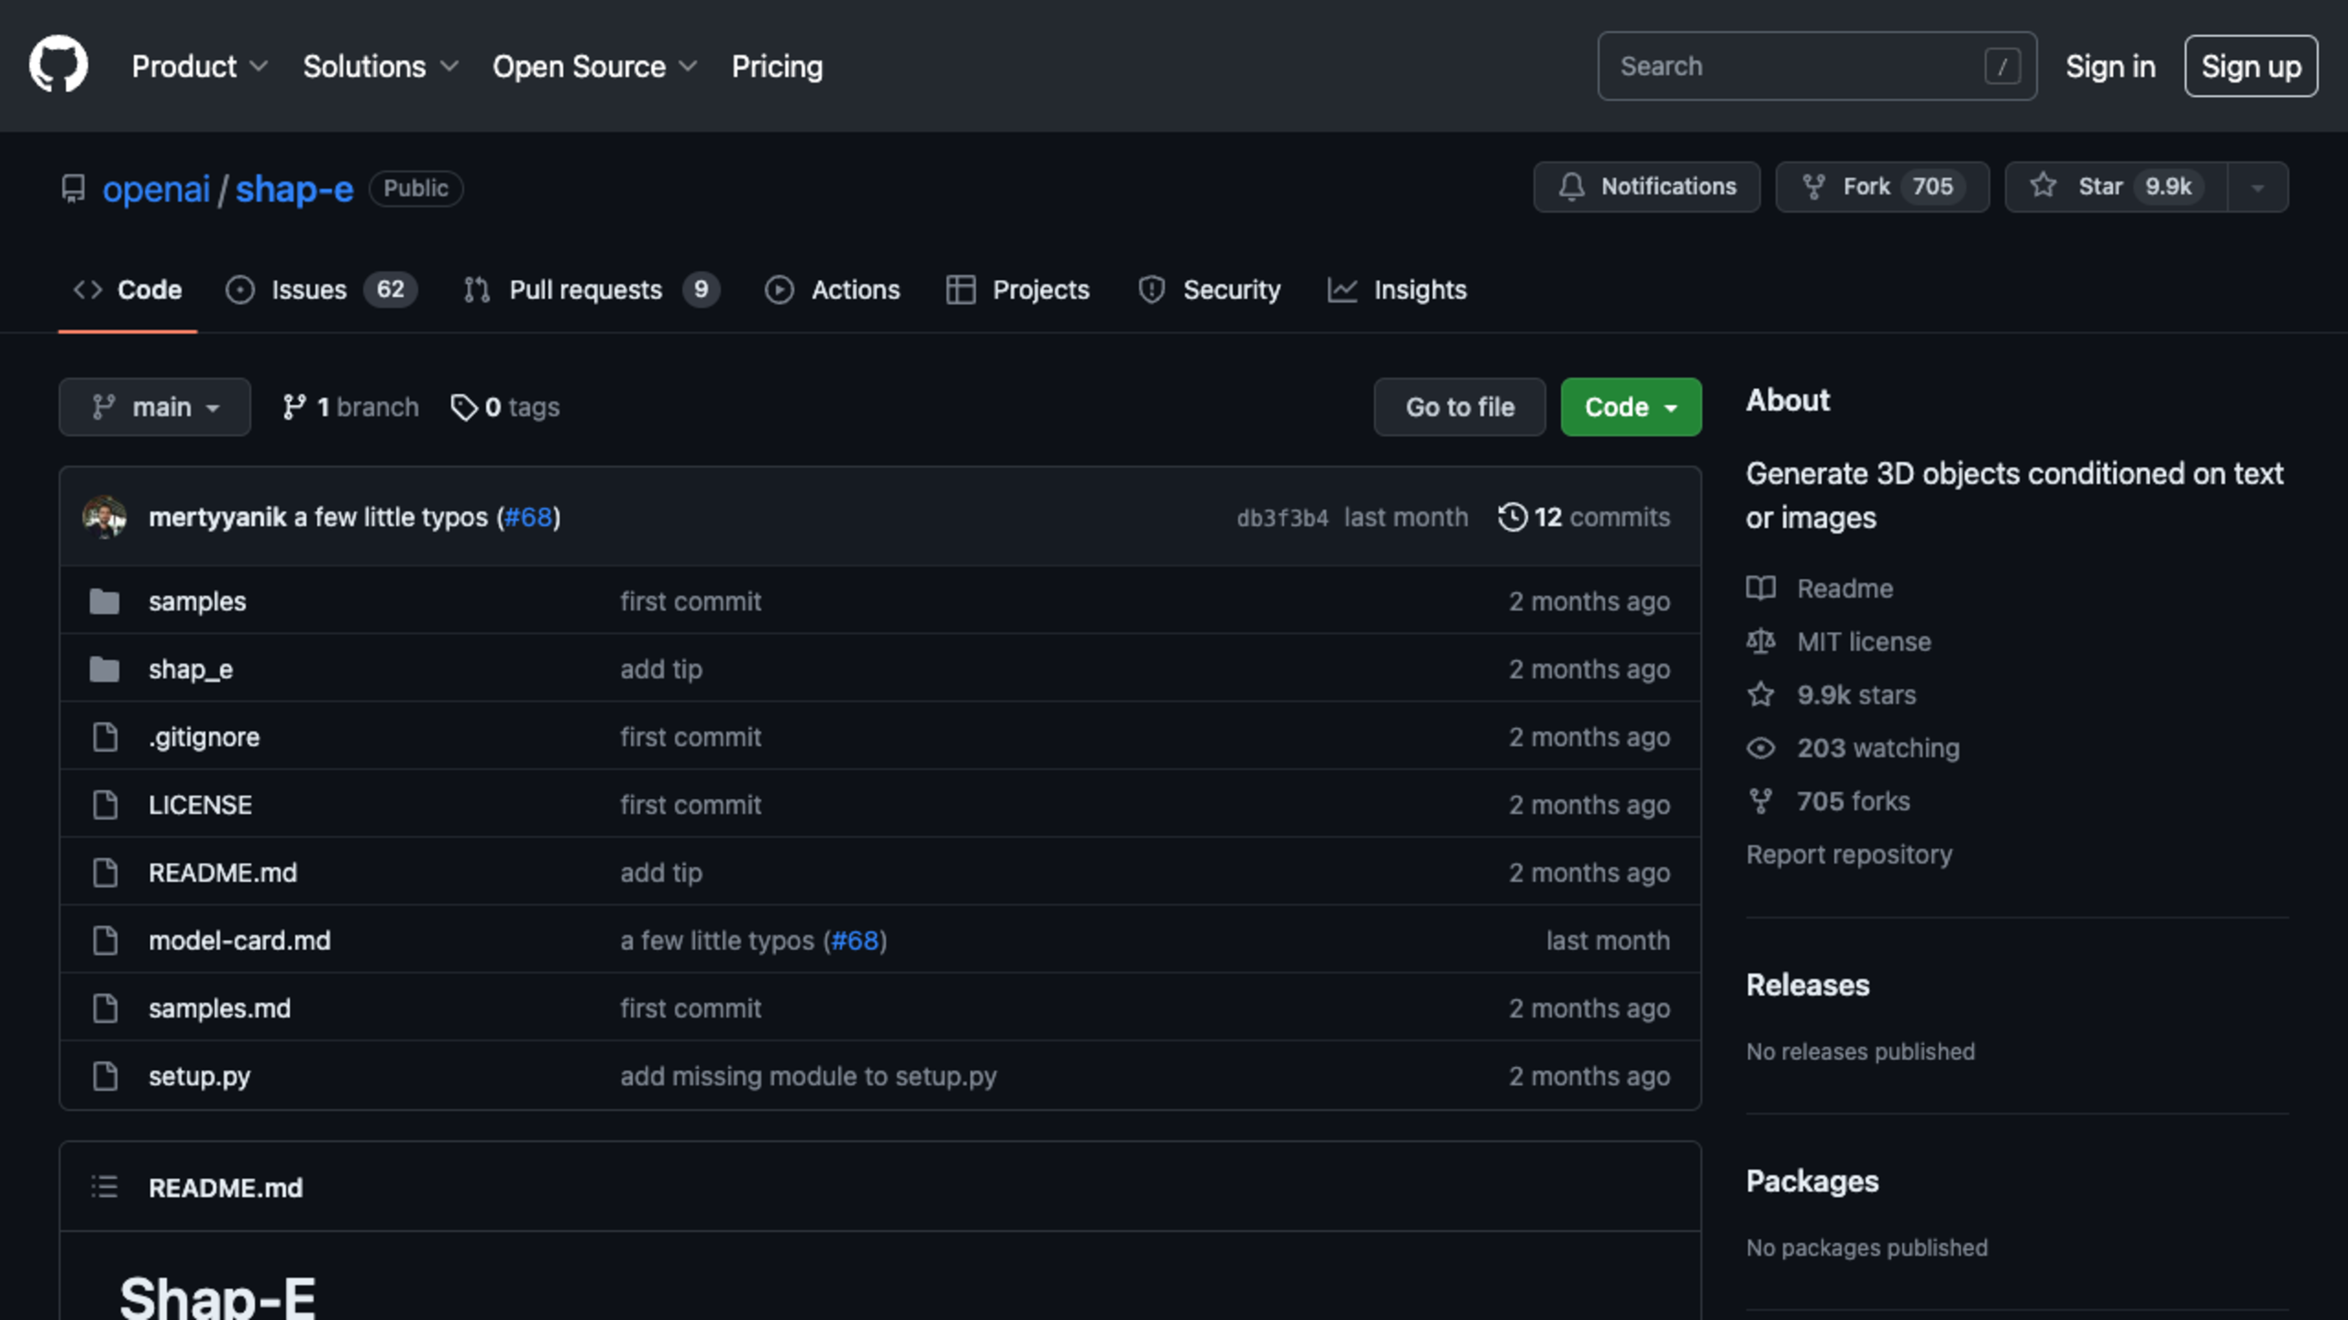Open the .gitignore file name
This screenshot has width=2348, height=1320.
point(204,737)
